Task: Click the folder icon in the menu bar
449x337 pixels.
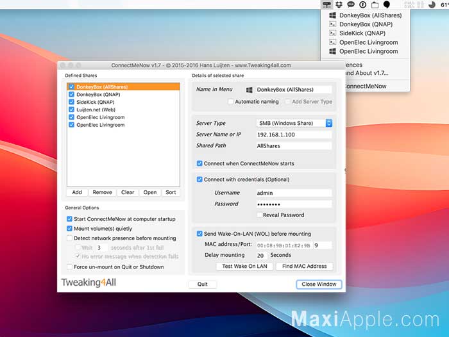Action: 375,4
